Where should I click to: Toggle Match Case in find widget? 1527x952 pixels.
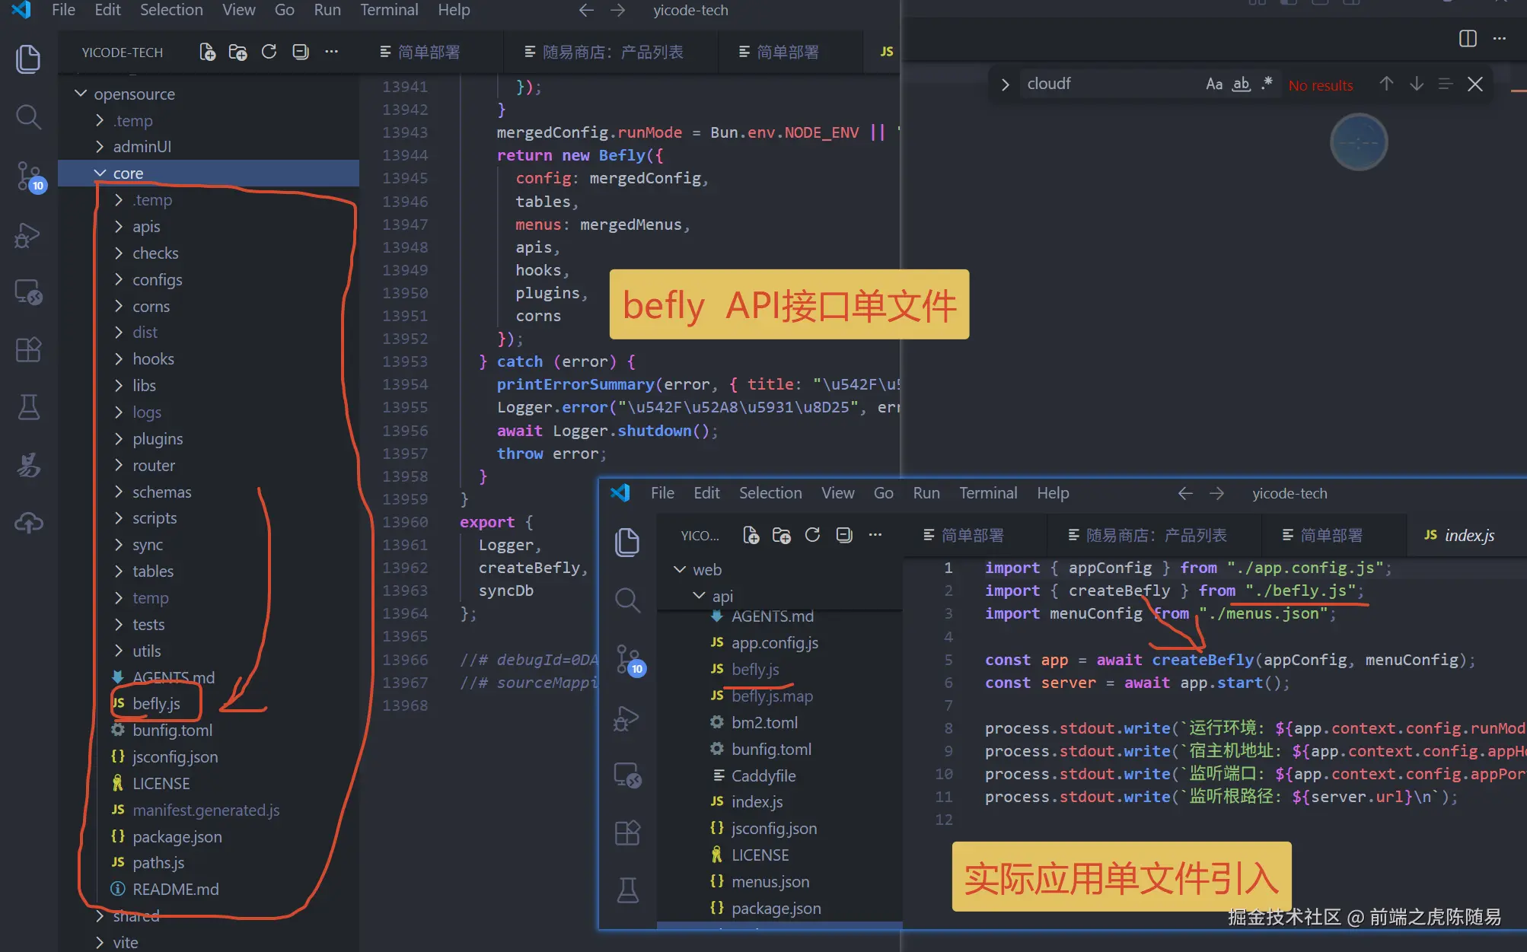point(1214,84)
